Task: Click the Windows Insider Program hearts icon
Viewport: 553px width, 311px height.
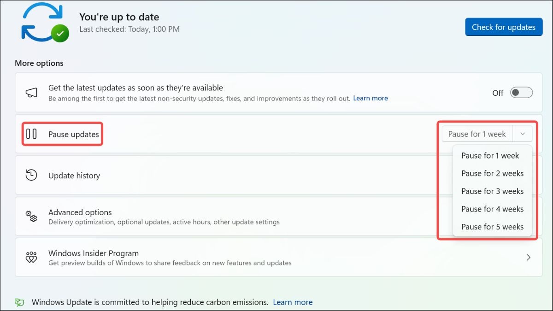Action: (x=31, y=258)
